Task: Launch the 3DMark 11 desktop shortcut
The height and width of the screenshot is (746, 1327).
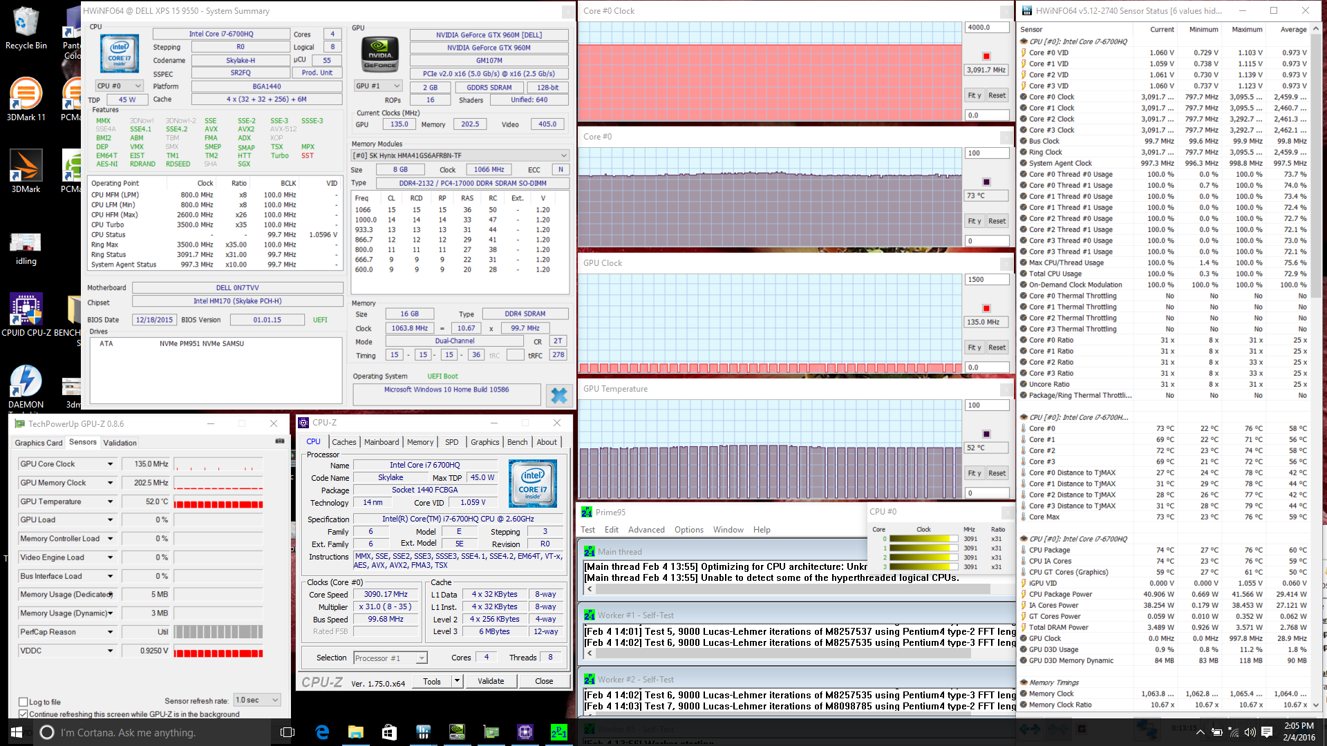Action: 26,99
